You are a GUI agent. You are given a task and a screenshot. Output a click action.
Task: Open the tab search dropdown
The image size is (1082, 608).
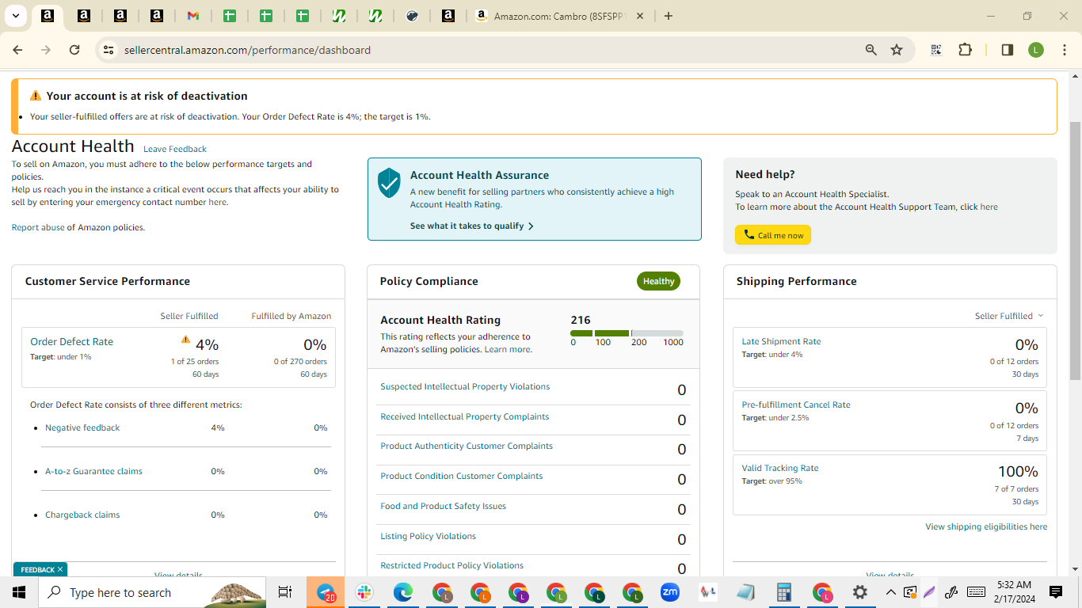click(x=15, y=16)
